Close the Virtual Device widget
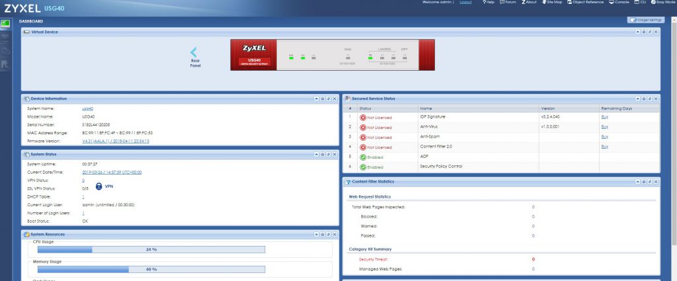Image resolution: width=677 pixels, height=281 pixels. (656, 32)
